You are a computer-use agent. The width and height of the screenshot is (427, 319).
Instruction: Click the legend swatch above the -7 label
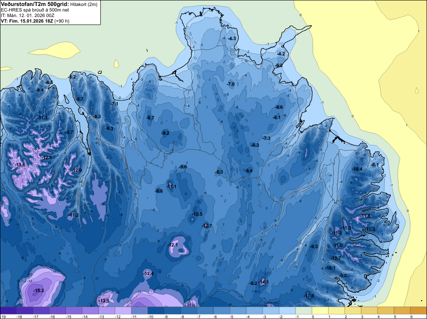tap(205, 310)
